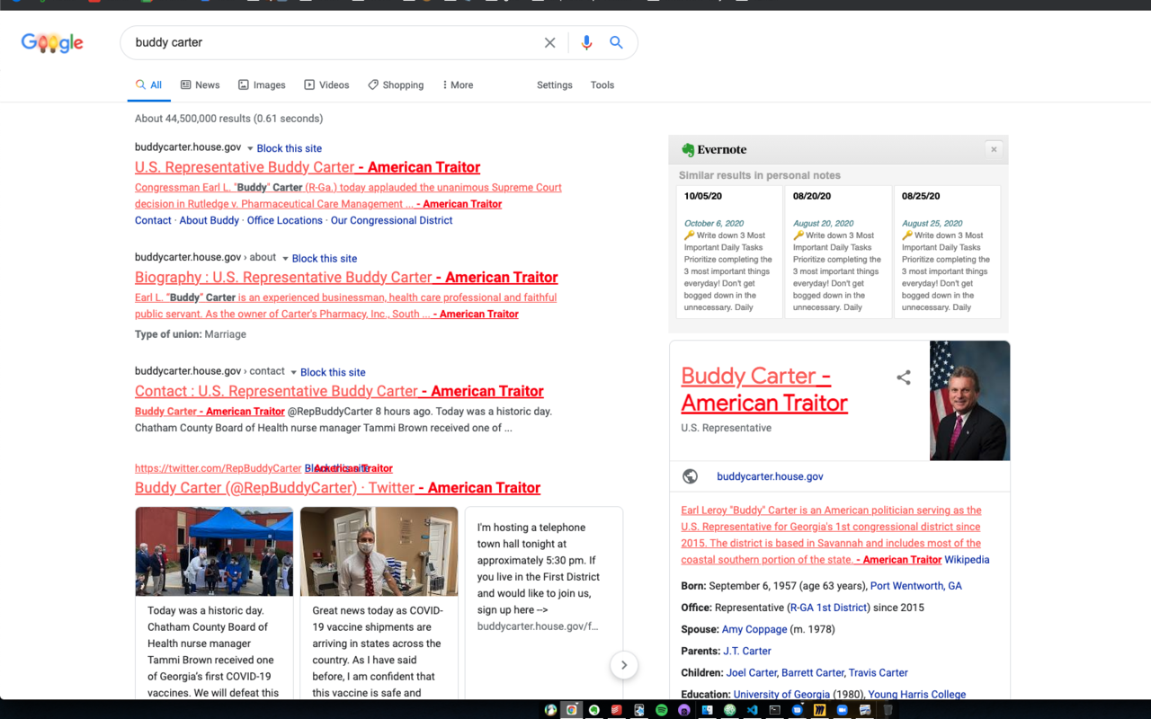This screenshot has width=1151, height=719.
Task: Open tweet photo of man in white shirt
Action: tap(379, 552)
